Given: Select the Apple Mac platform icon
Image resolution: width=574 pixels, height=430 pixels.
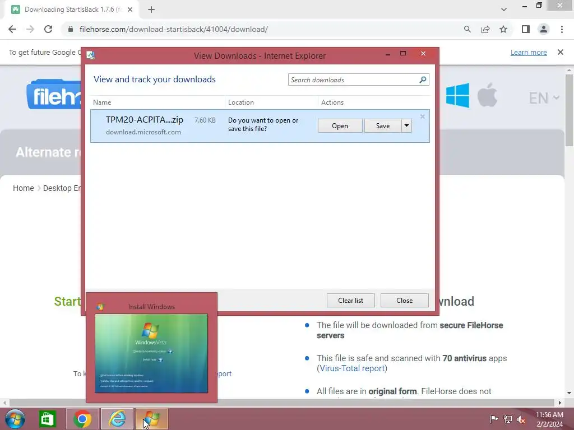Looking at the screenshot, I should click(487, 95).
